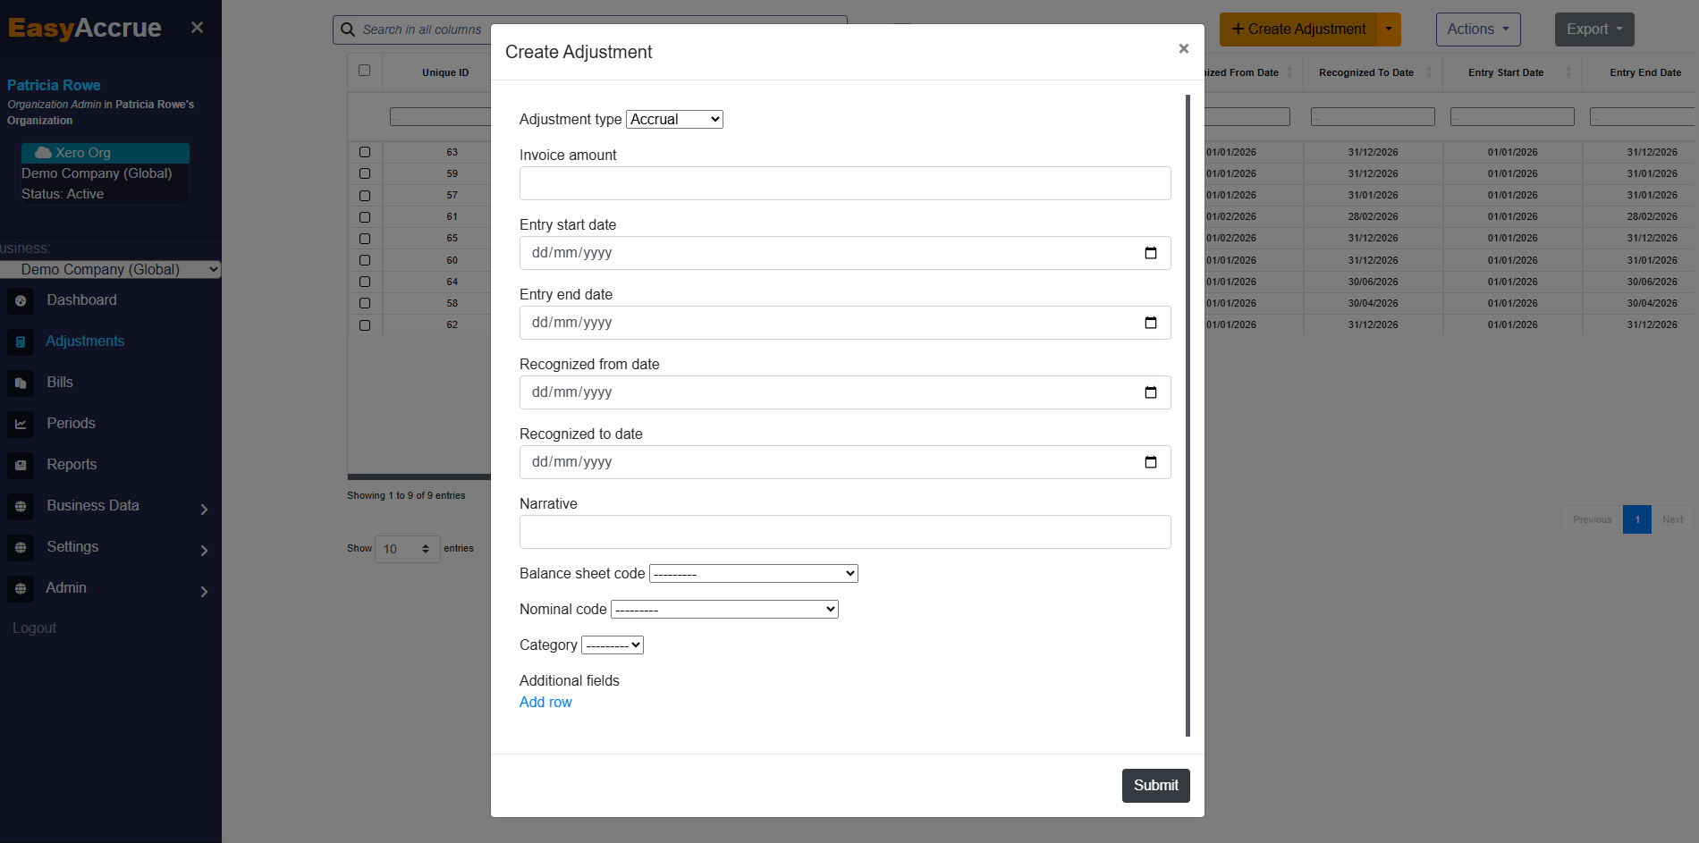Click the Add row link
The width and height of the screenshot is (1699, 843).
tap(545, 703)
